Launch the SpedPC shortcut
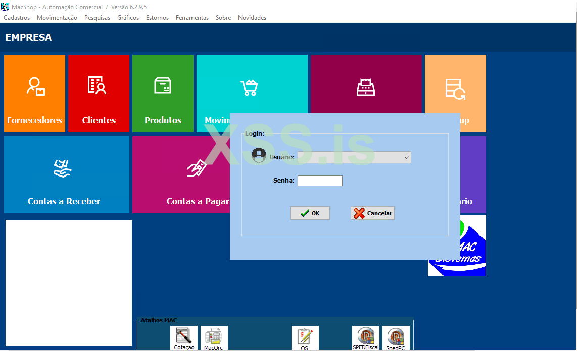This screenshot has height=351, width=577. coord(396,338)
